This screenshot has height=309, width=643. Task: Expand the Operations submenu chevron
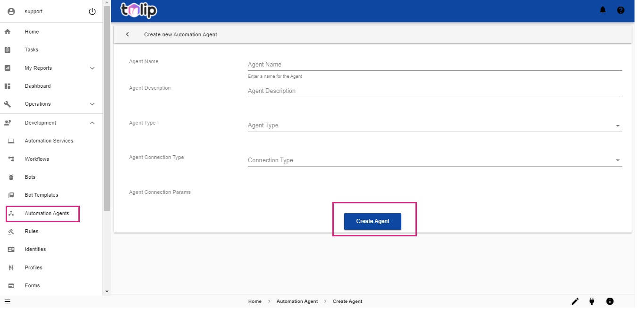pos(92,104)
